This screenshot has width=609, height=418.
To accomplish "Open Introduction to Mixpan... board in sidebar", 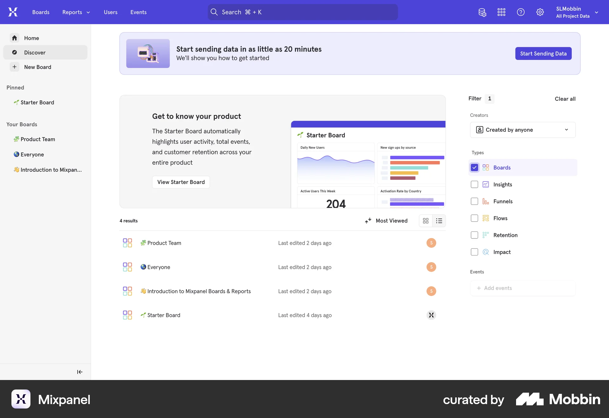I will pos(48,170).
